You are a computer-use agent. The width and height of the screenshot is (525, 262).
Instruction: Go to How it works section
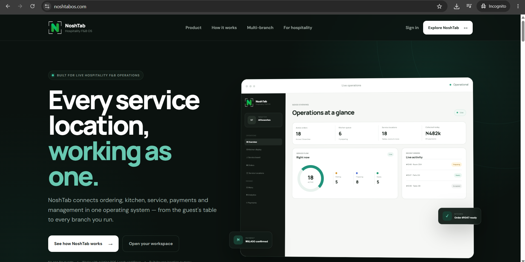click(224, 28)
